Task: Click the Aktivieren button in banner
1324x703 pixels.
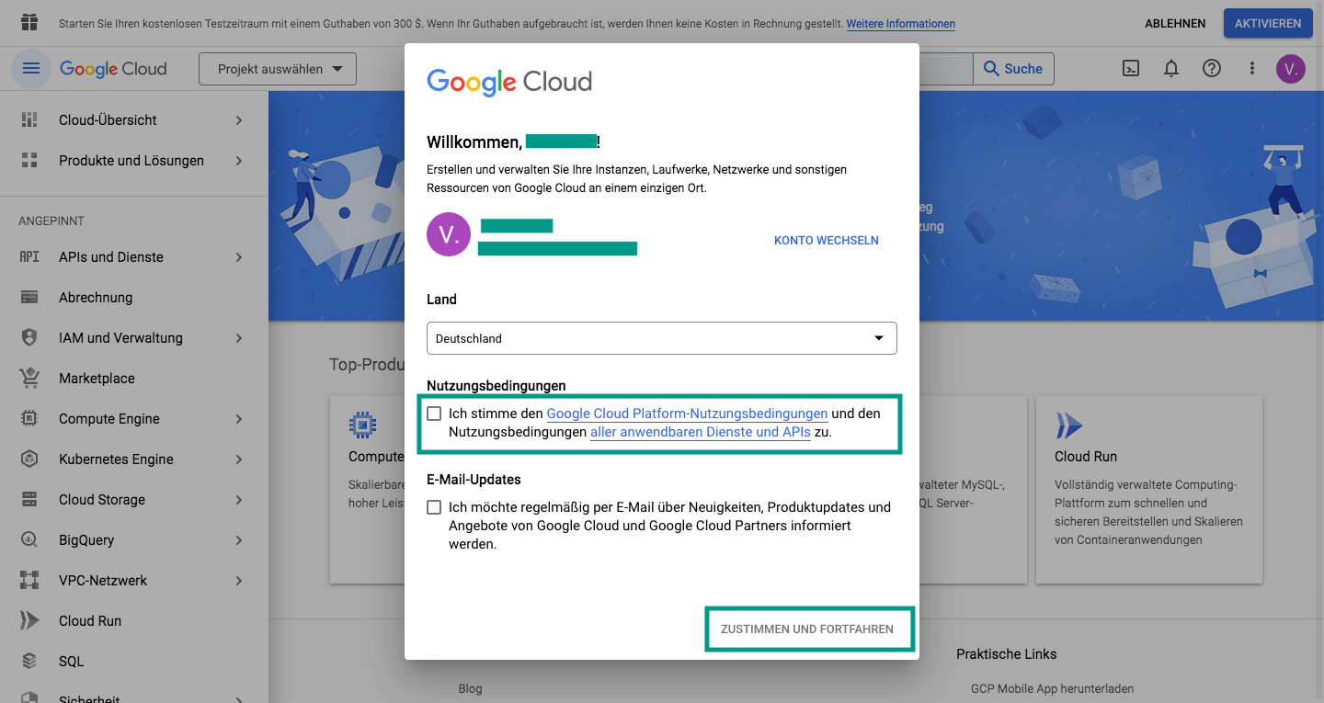Action: (x=1268, y=23)
